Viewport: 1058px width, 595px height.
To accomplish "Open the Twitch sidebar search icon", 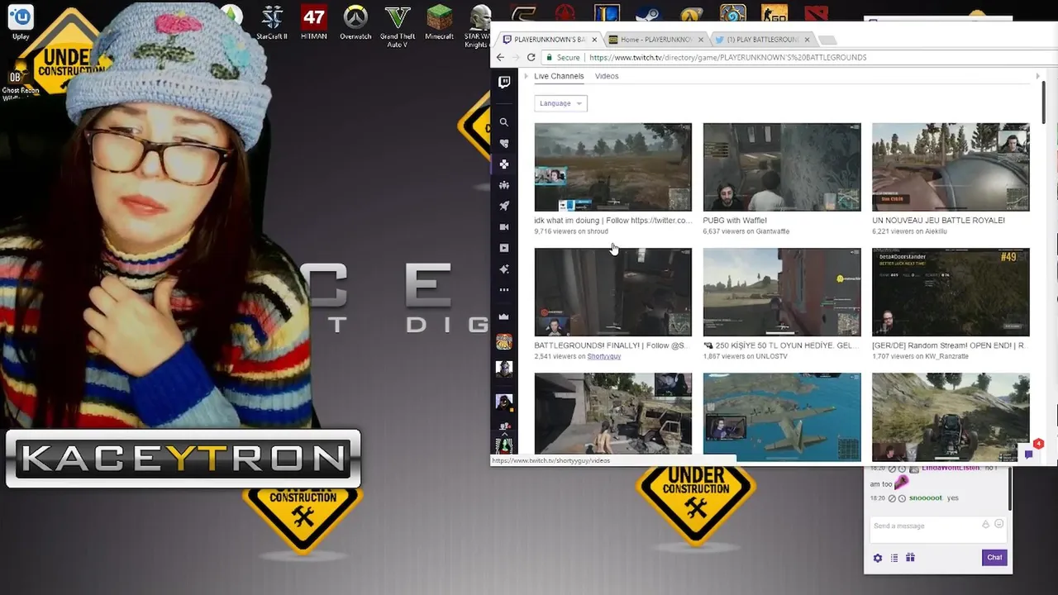I will [503, 122].
